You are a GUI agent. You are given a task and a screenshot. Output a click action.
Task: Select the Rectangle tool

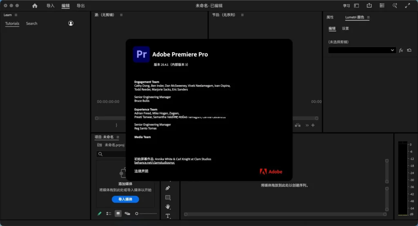168,197
